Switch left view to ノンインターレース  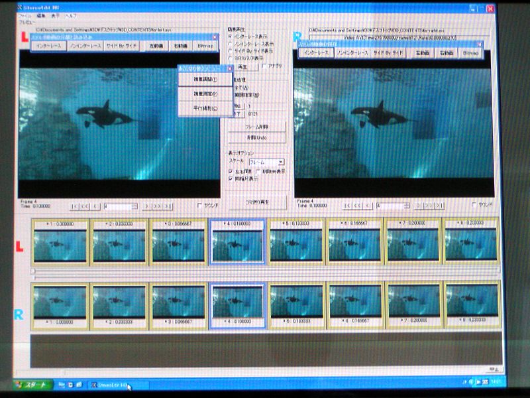87,46
